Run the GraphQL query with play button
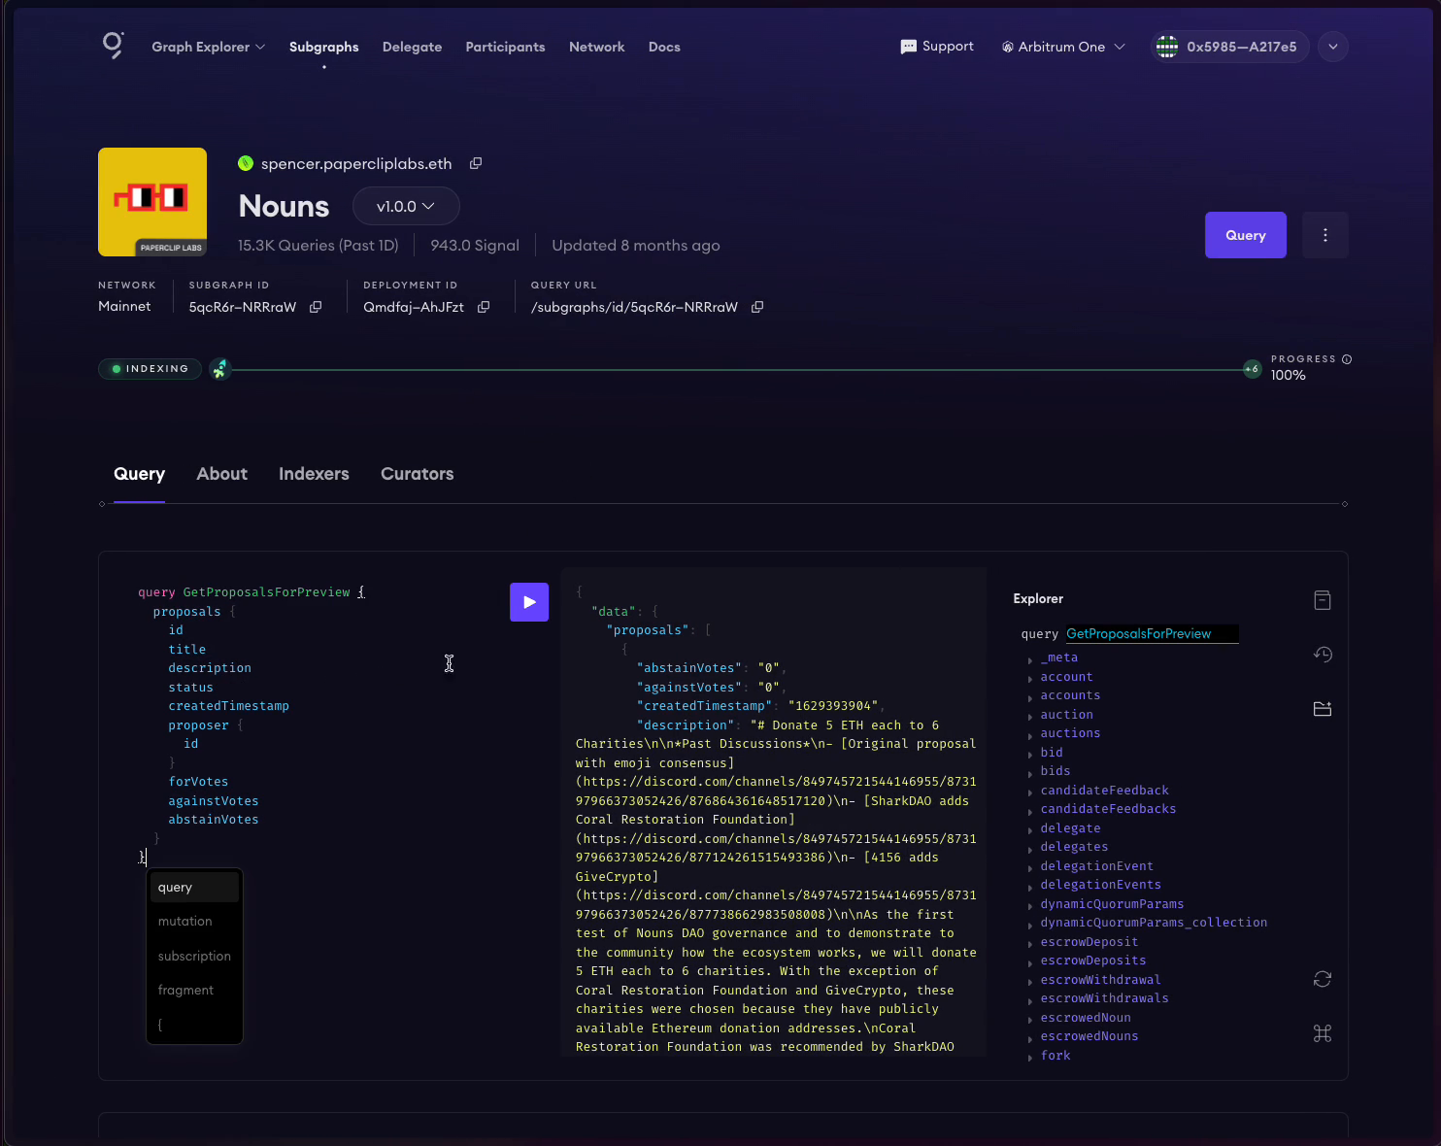 [x=529, y=602]
